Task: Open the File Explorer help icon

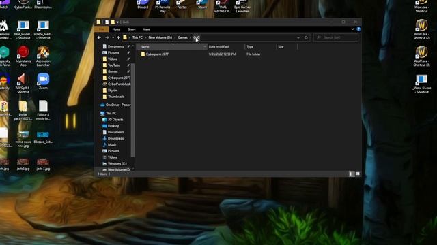Action: 358,29
